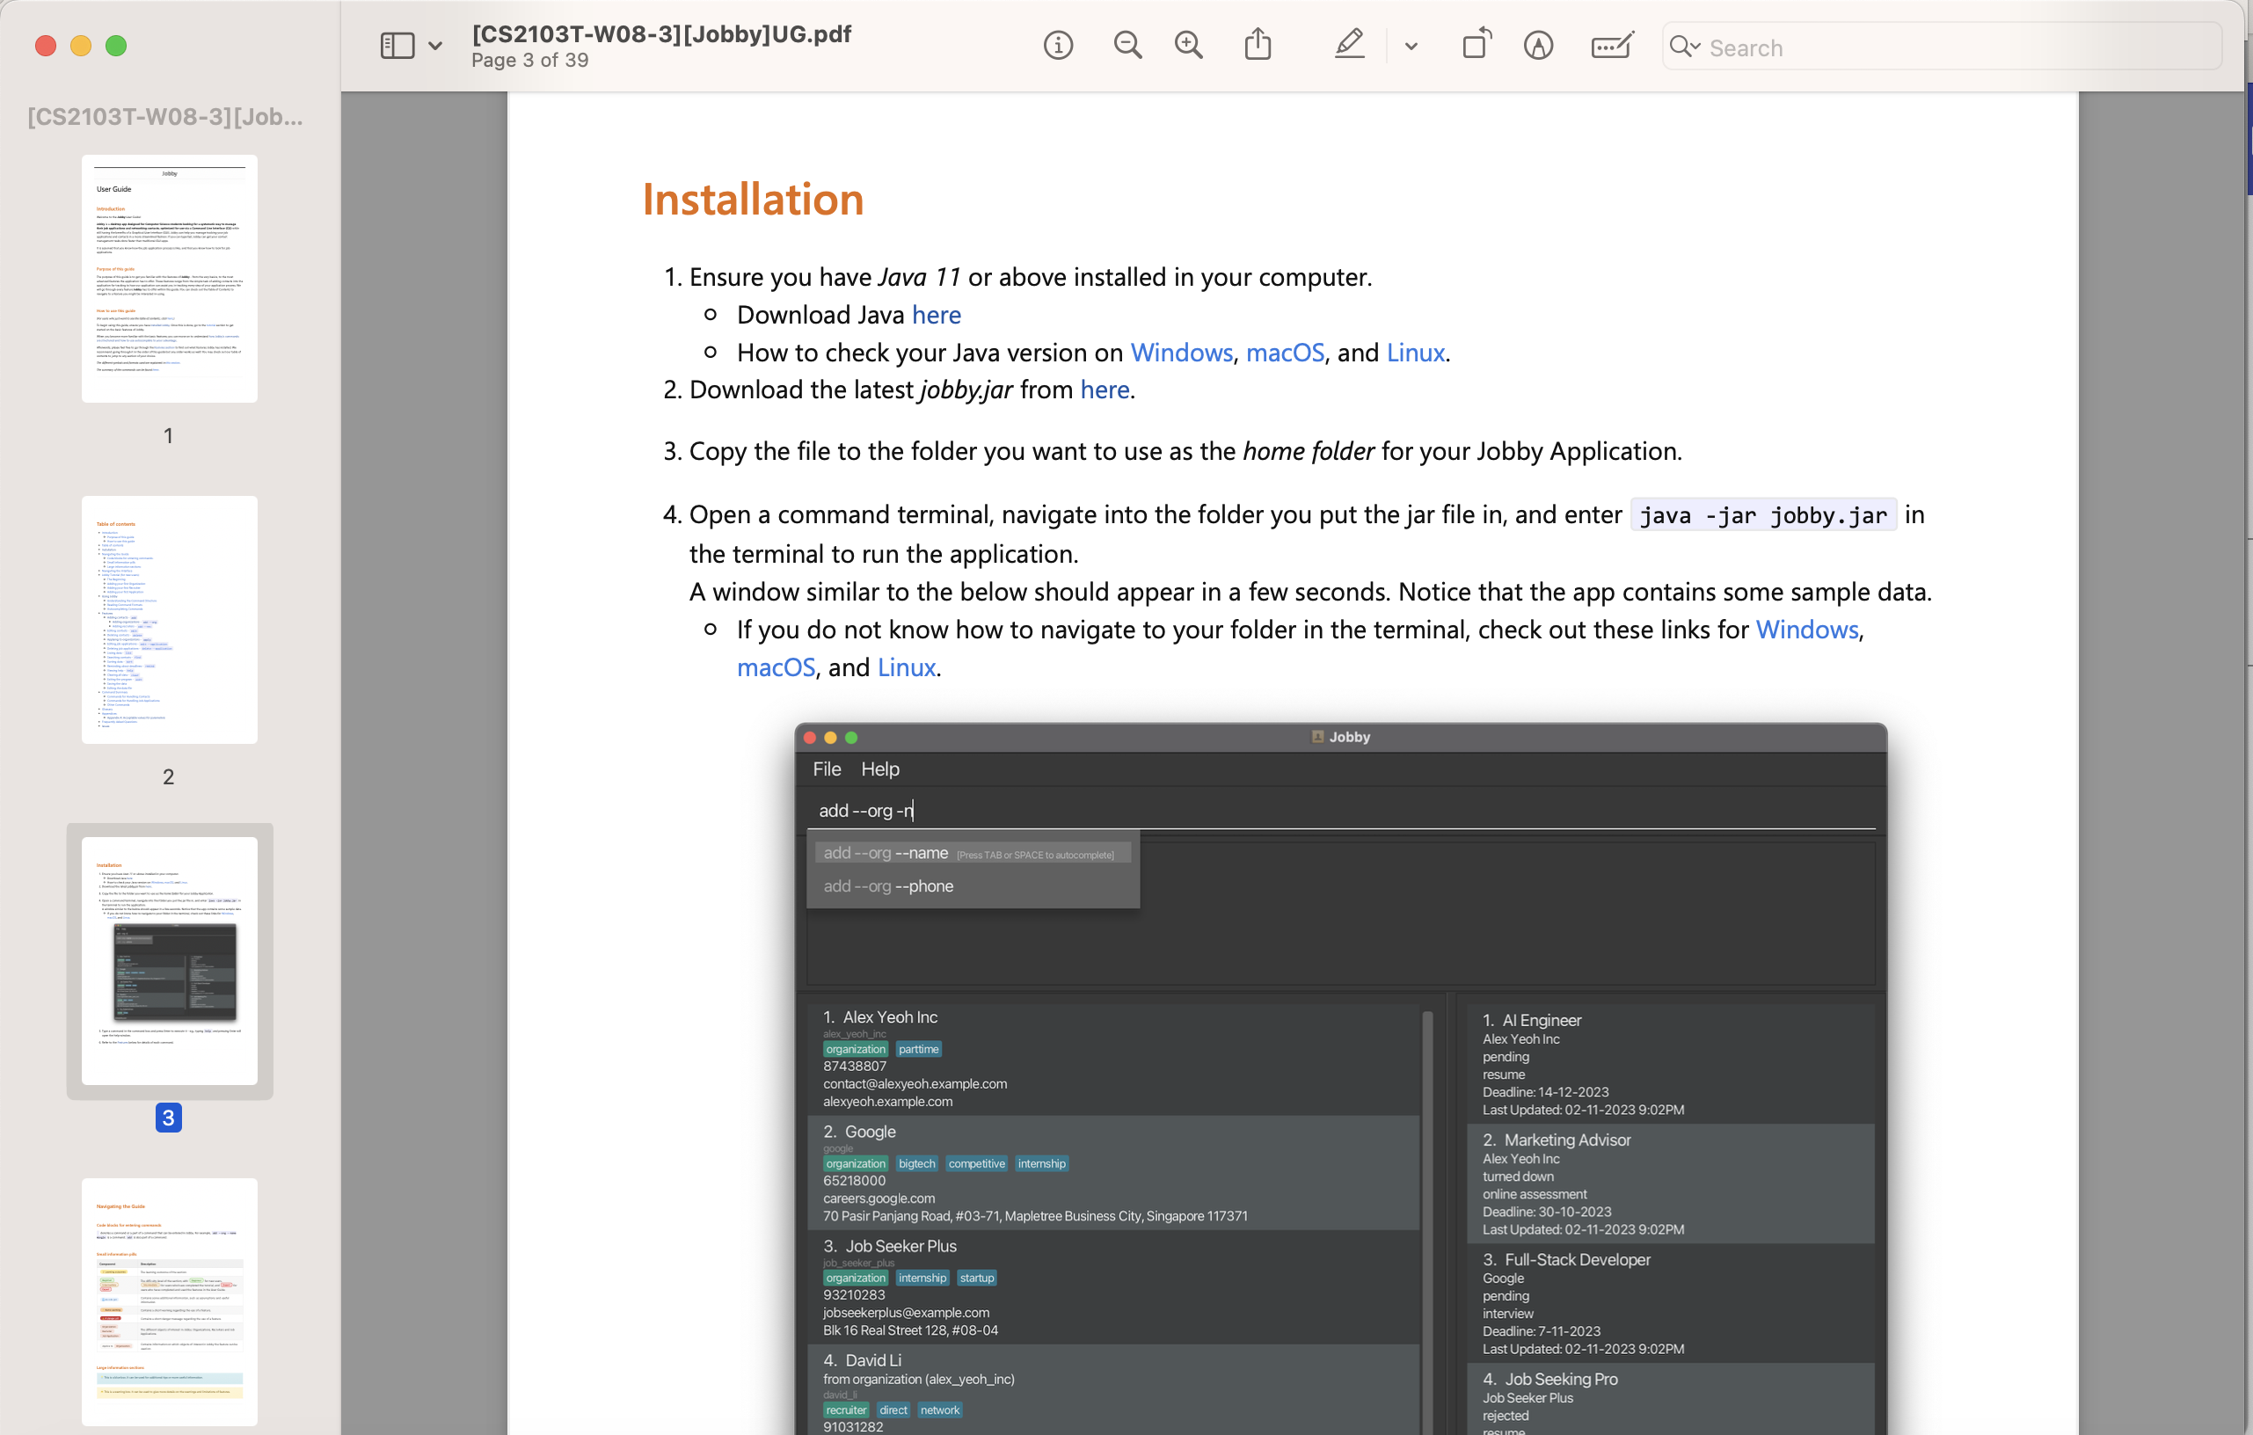Toggle the sidebar view button
The width and height of the screenshot is (2253, 1435).
point(397,46)
